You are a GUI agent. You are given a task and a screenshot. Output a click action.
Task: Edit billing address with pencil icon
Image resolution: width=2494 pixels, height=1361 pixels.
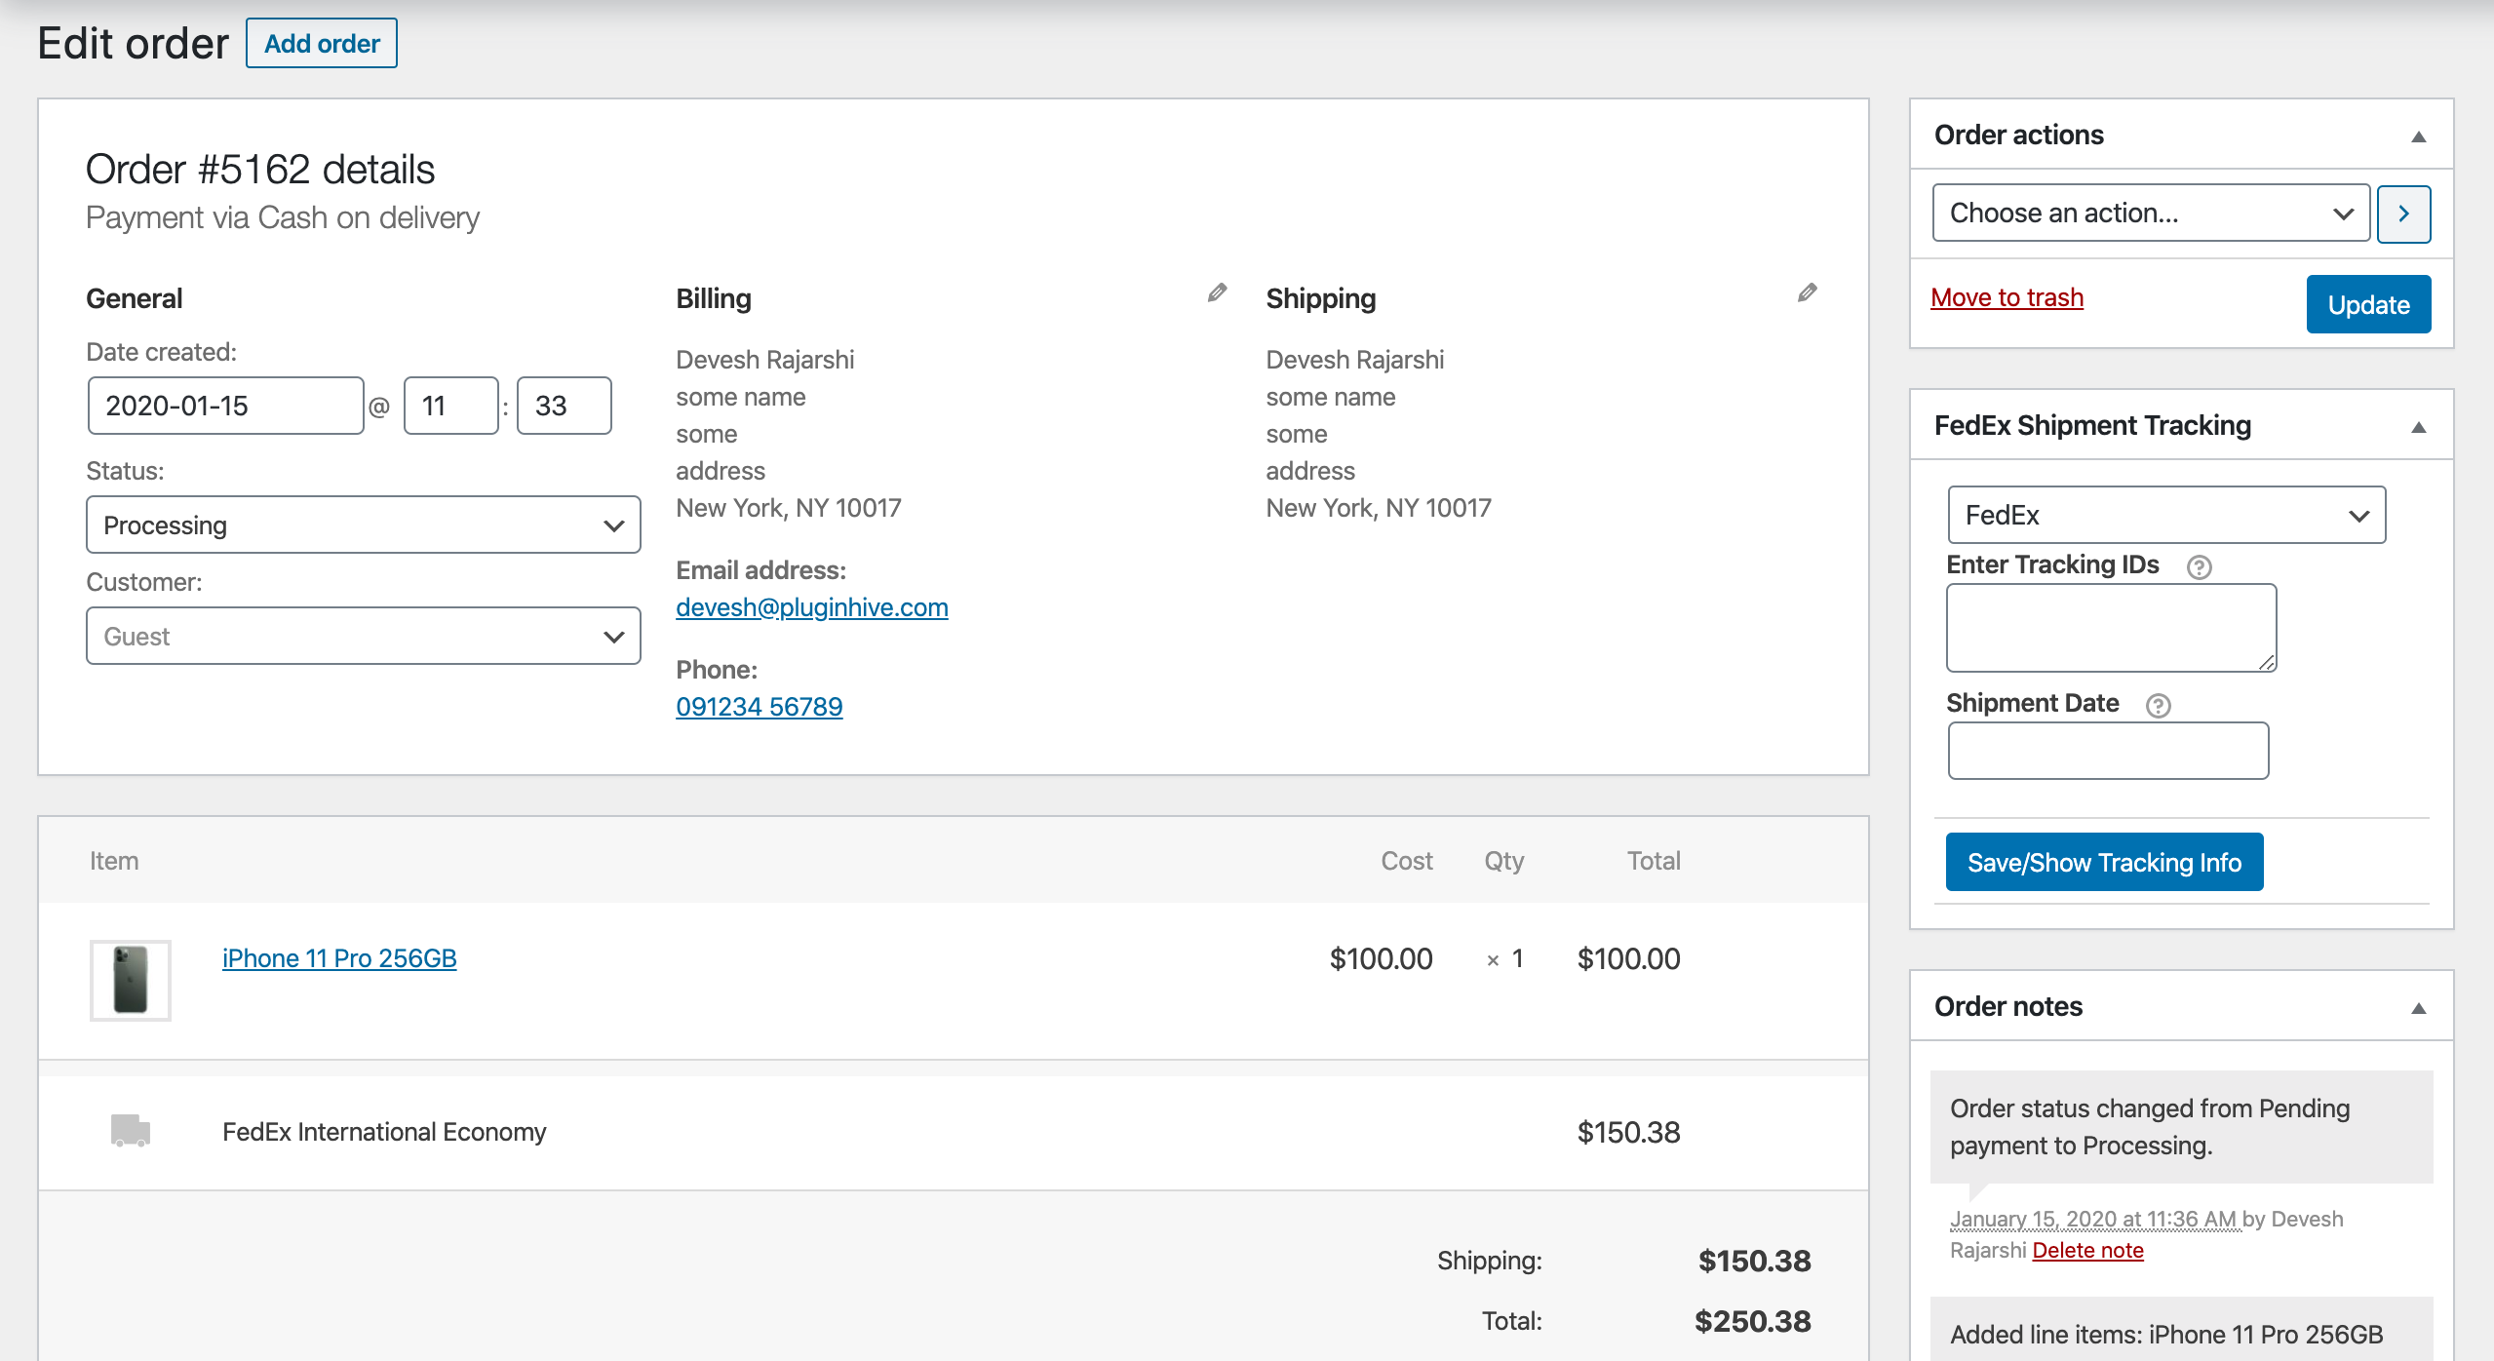(x=1217, y=292)
